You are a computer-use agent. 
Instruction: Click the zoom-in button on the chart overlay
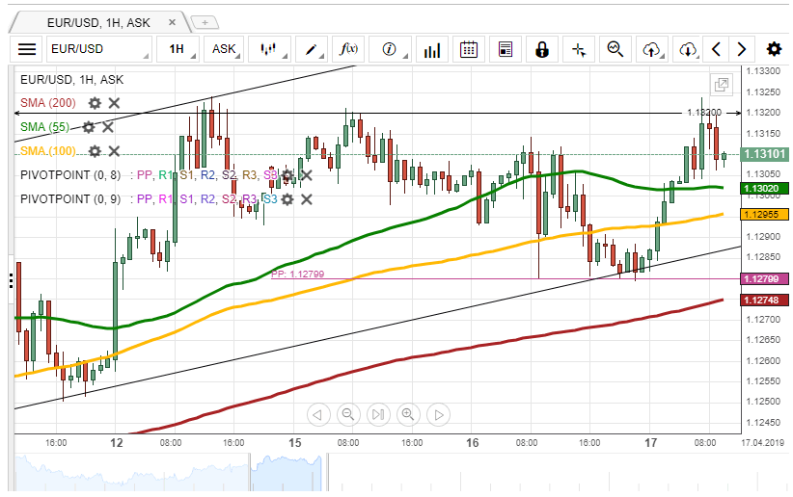click(408, 414)
